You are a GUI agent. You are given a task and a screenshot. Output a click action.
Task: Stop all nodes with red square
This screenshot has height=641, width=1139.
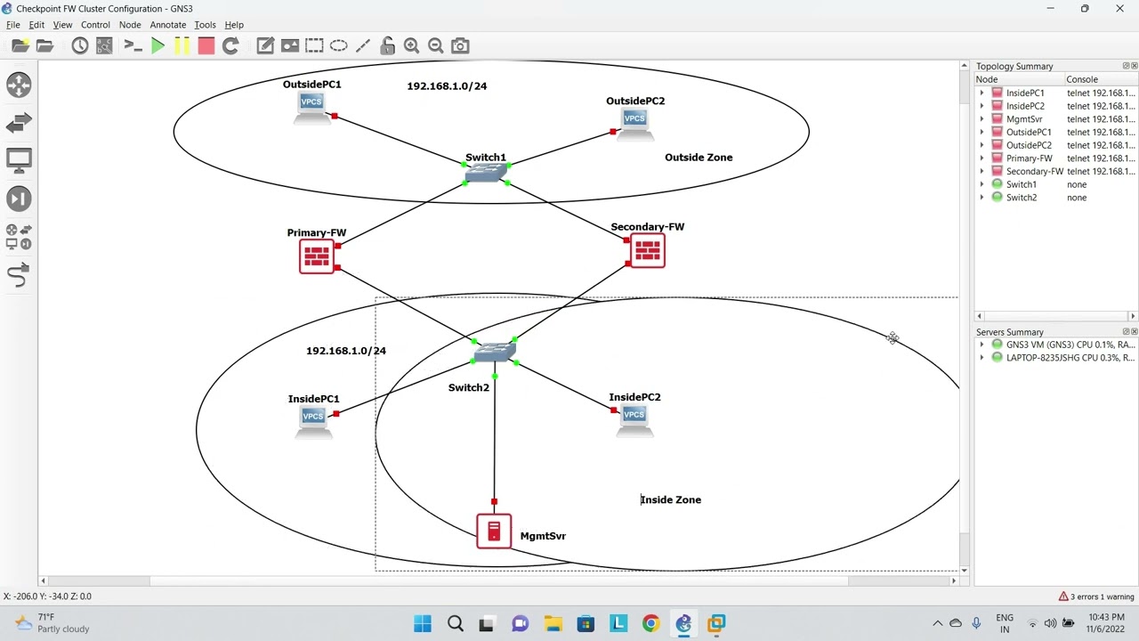206,45
